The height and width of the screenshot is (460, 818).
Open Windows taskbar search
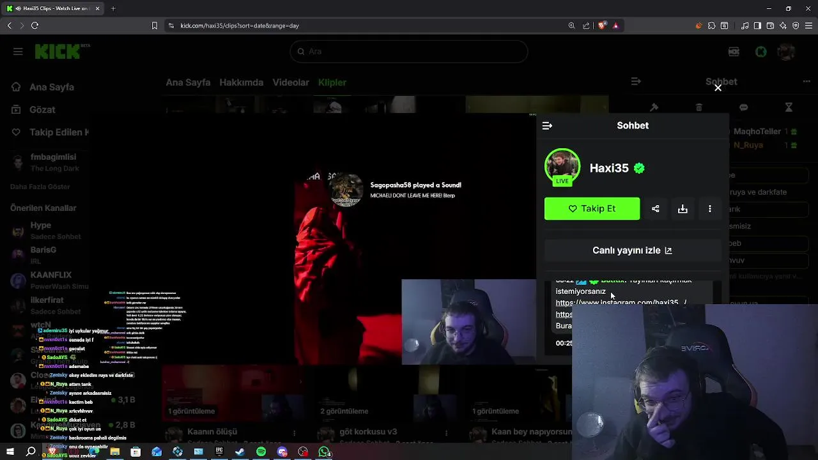31,452
